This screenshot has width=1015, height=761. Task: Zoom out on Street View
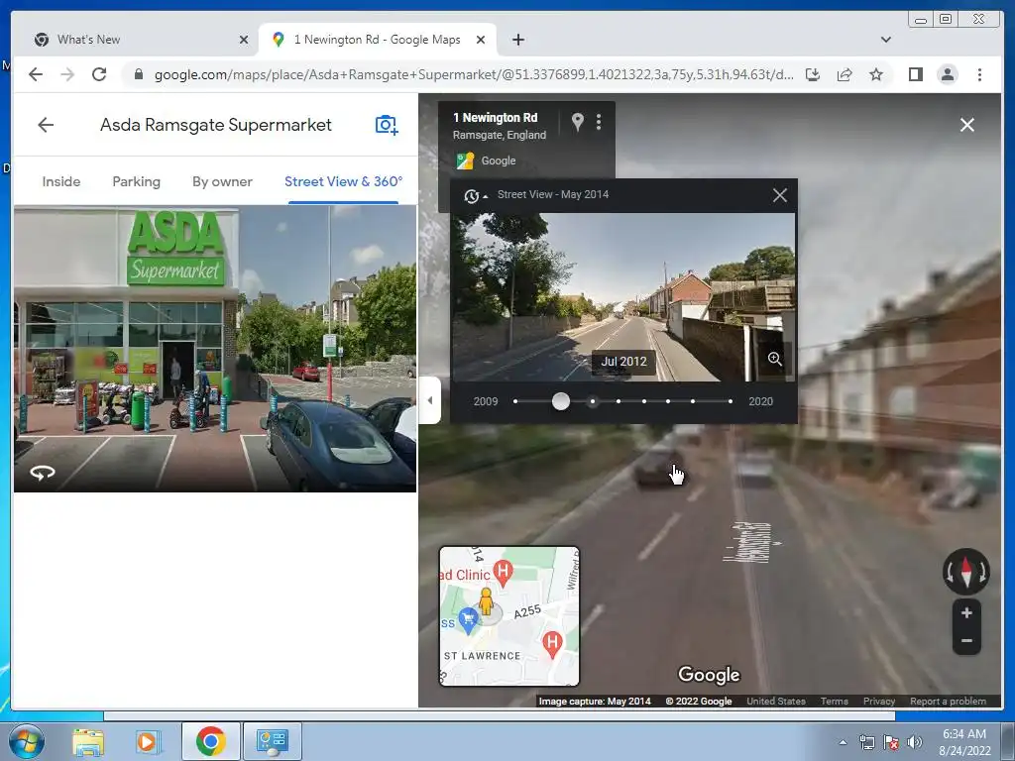[x=966, y=641]
